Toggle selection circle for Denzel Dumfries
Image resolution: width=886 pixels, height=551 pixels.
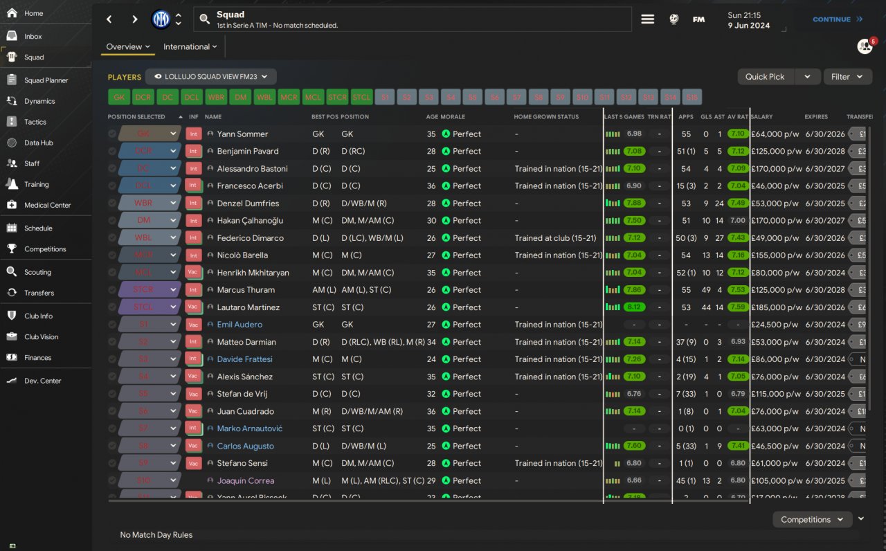[112, 203]
